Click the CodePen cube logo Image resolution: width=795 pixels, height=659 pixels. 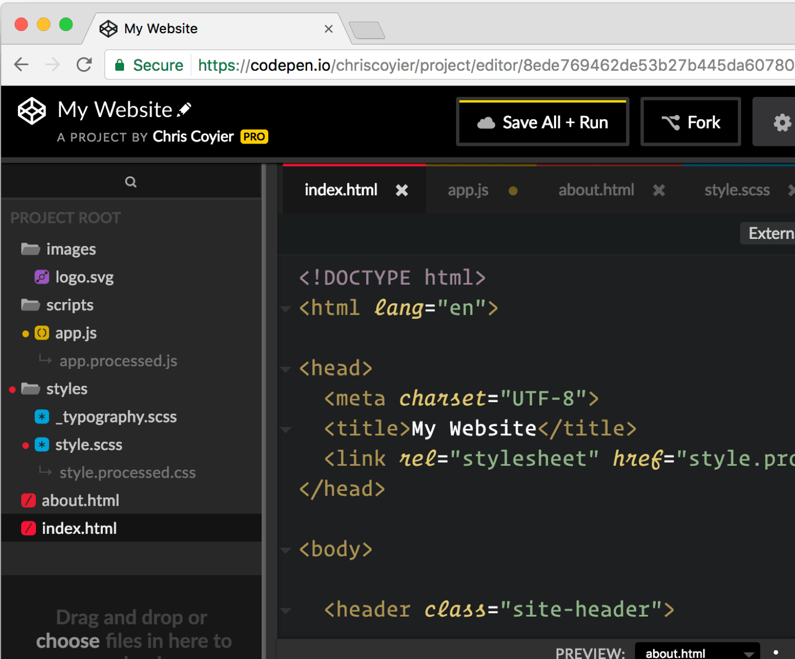(x=31, y=110)
